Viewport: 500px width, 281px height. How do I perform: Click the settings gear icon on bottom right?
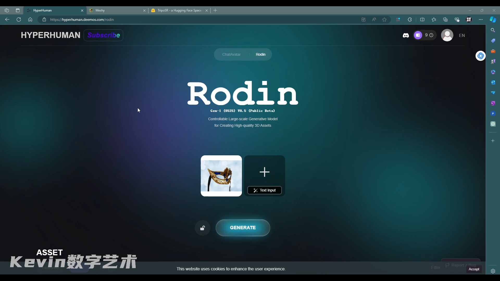pyautogui.click(x=493, y=271)
